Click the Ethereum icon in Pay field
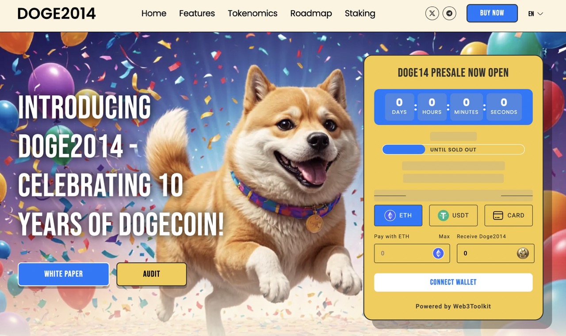The width and height of the screenshot is (566, 336). (438, 253)
